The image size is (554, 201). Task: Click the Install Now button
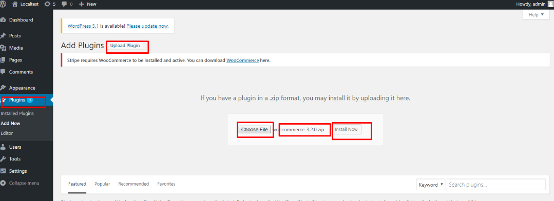[x=346, y=129]
